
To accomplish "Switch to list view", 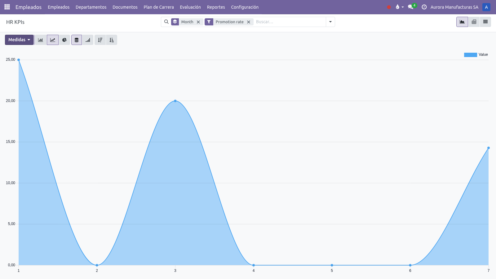I will click(485, 22).
